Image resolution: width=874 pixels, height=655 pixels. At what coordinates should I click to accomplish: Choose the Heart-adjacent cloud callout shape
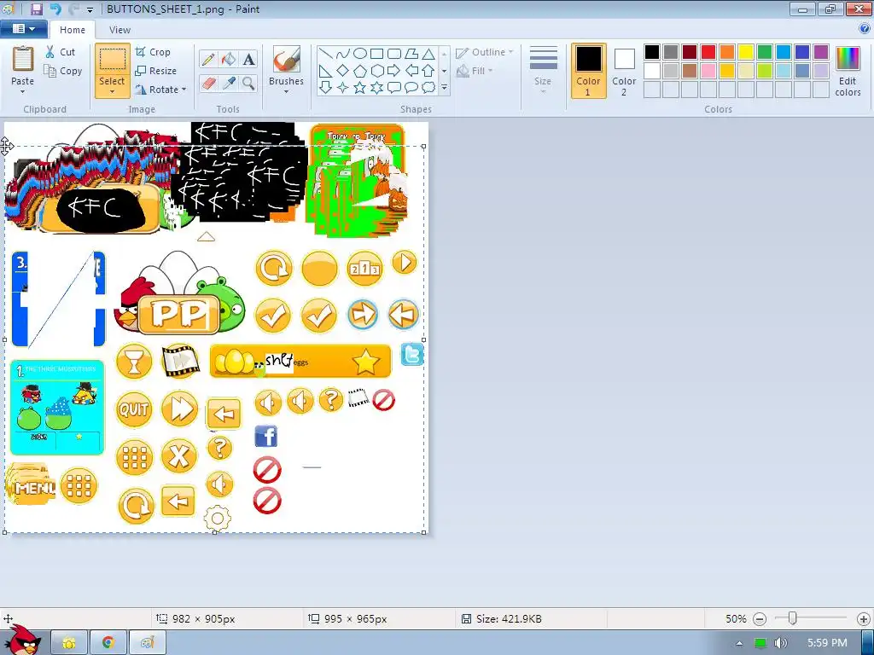[x=428, y=88]
